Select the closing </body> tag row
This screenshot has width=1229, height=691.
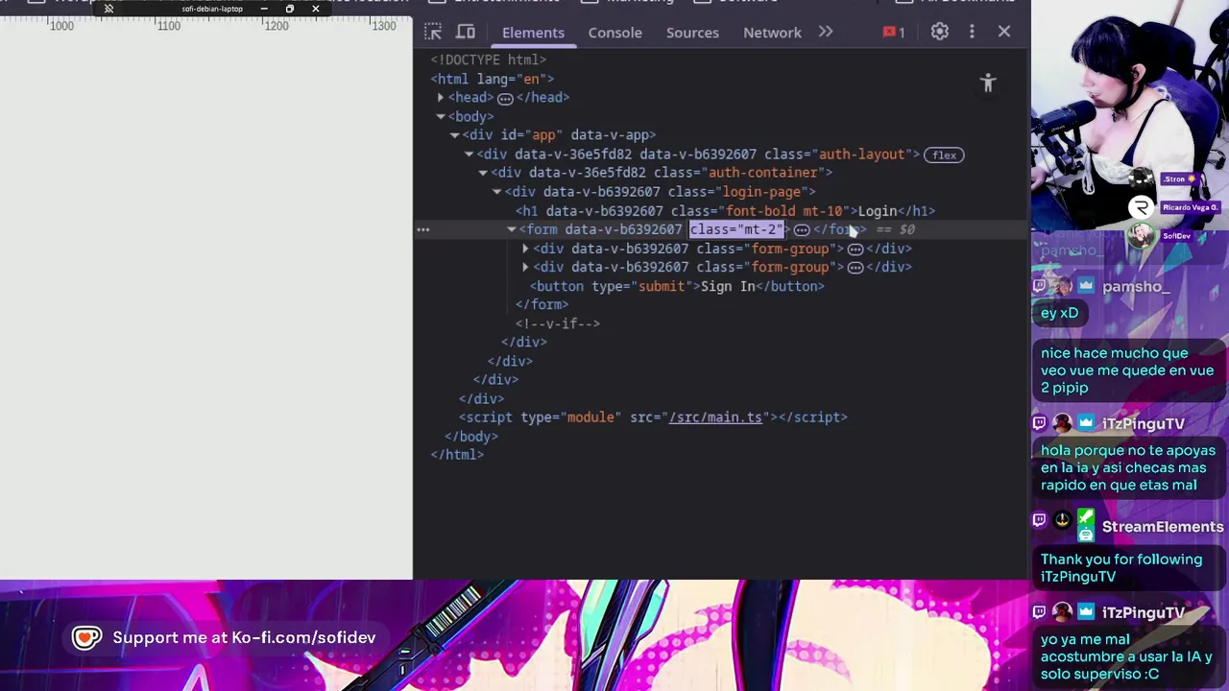(471, 437)
